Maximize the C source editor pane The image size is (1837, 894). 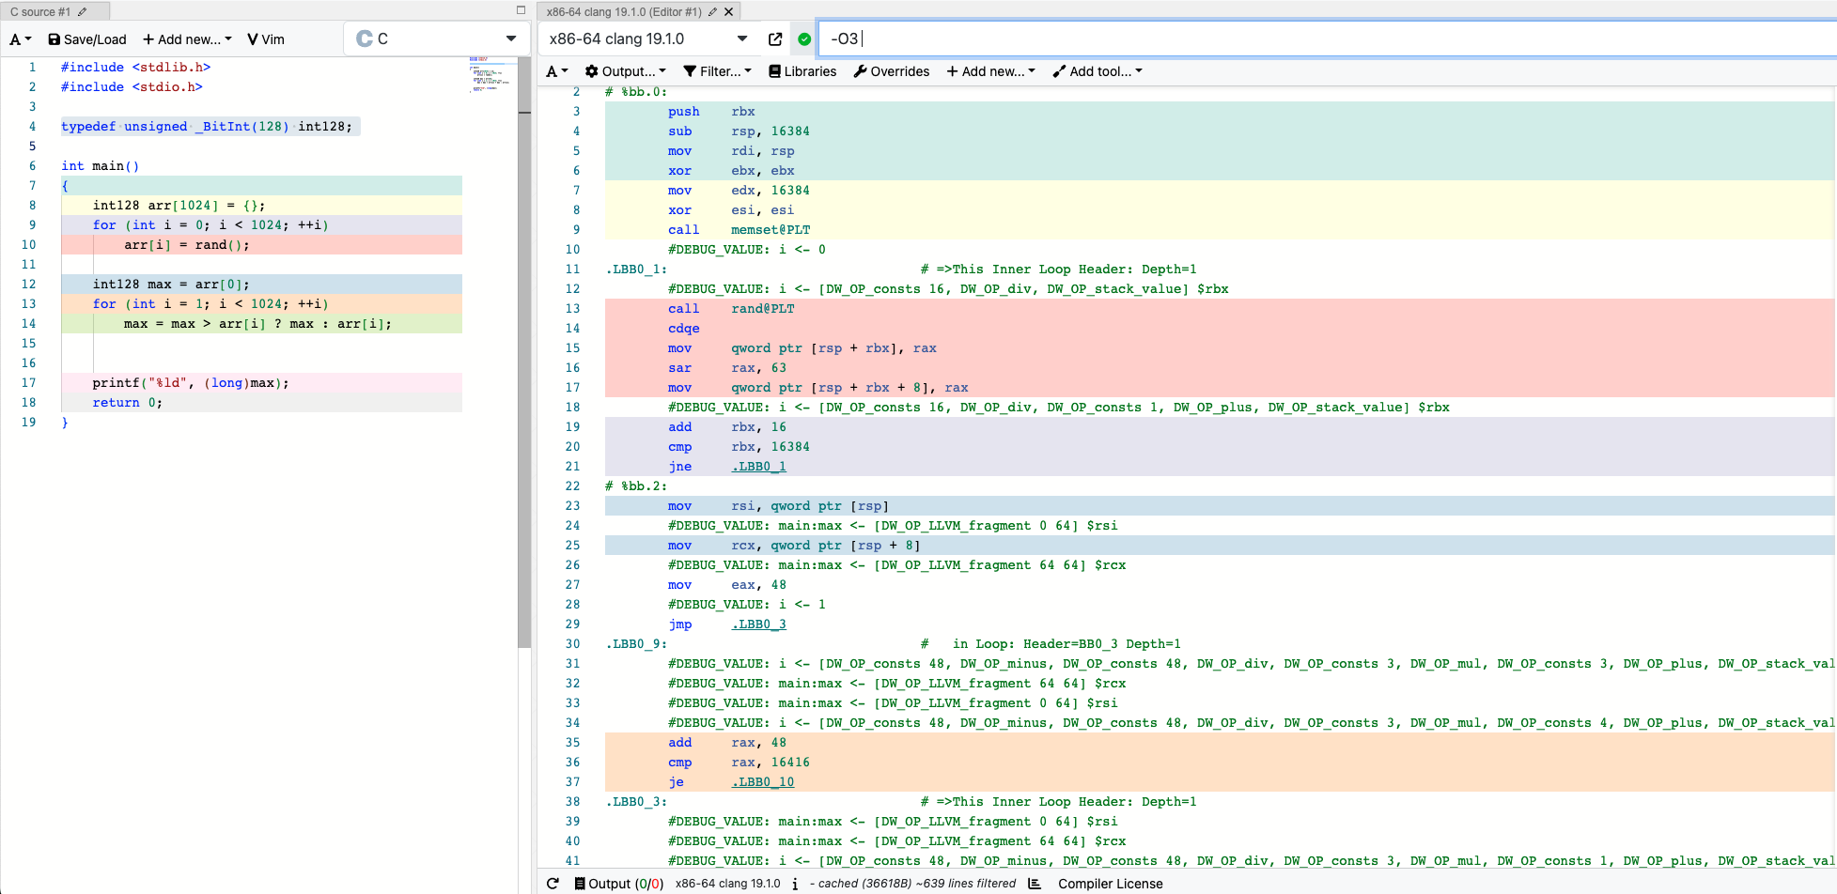tap(521, 10)
